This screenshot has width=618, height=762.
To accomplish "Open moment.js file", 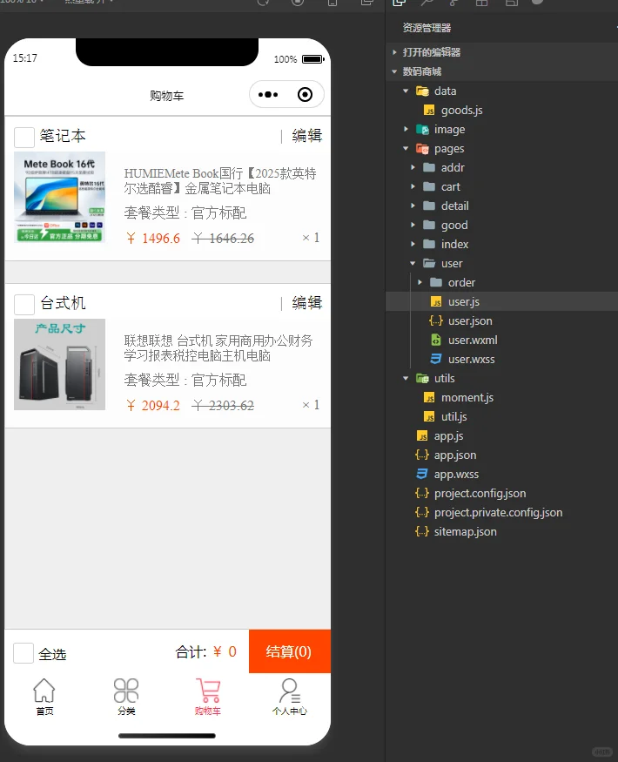I will (467, 397).
